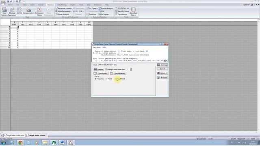The width and height of the screenshot is (260, 146).
Task: Select the Frequency plot-by radio button
Action: pos(95,79)
